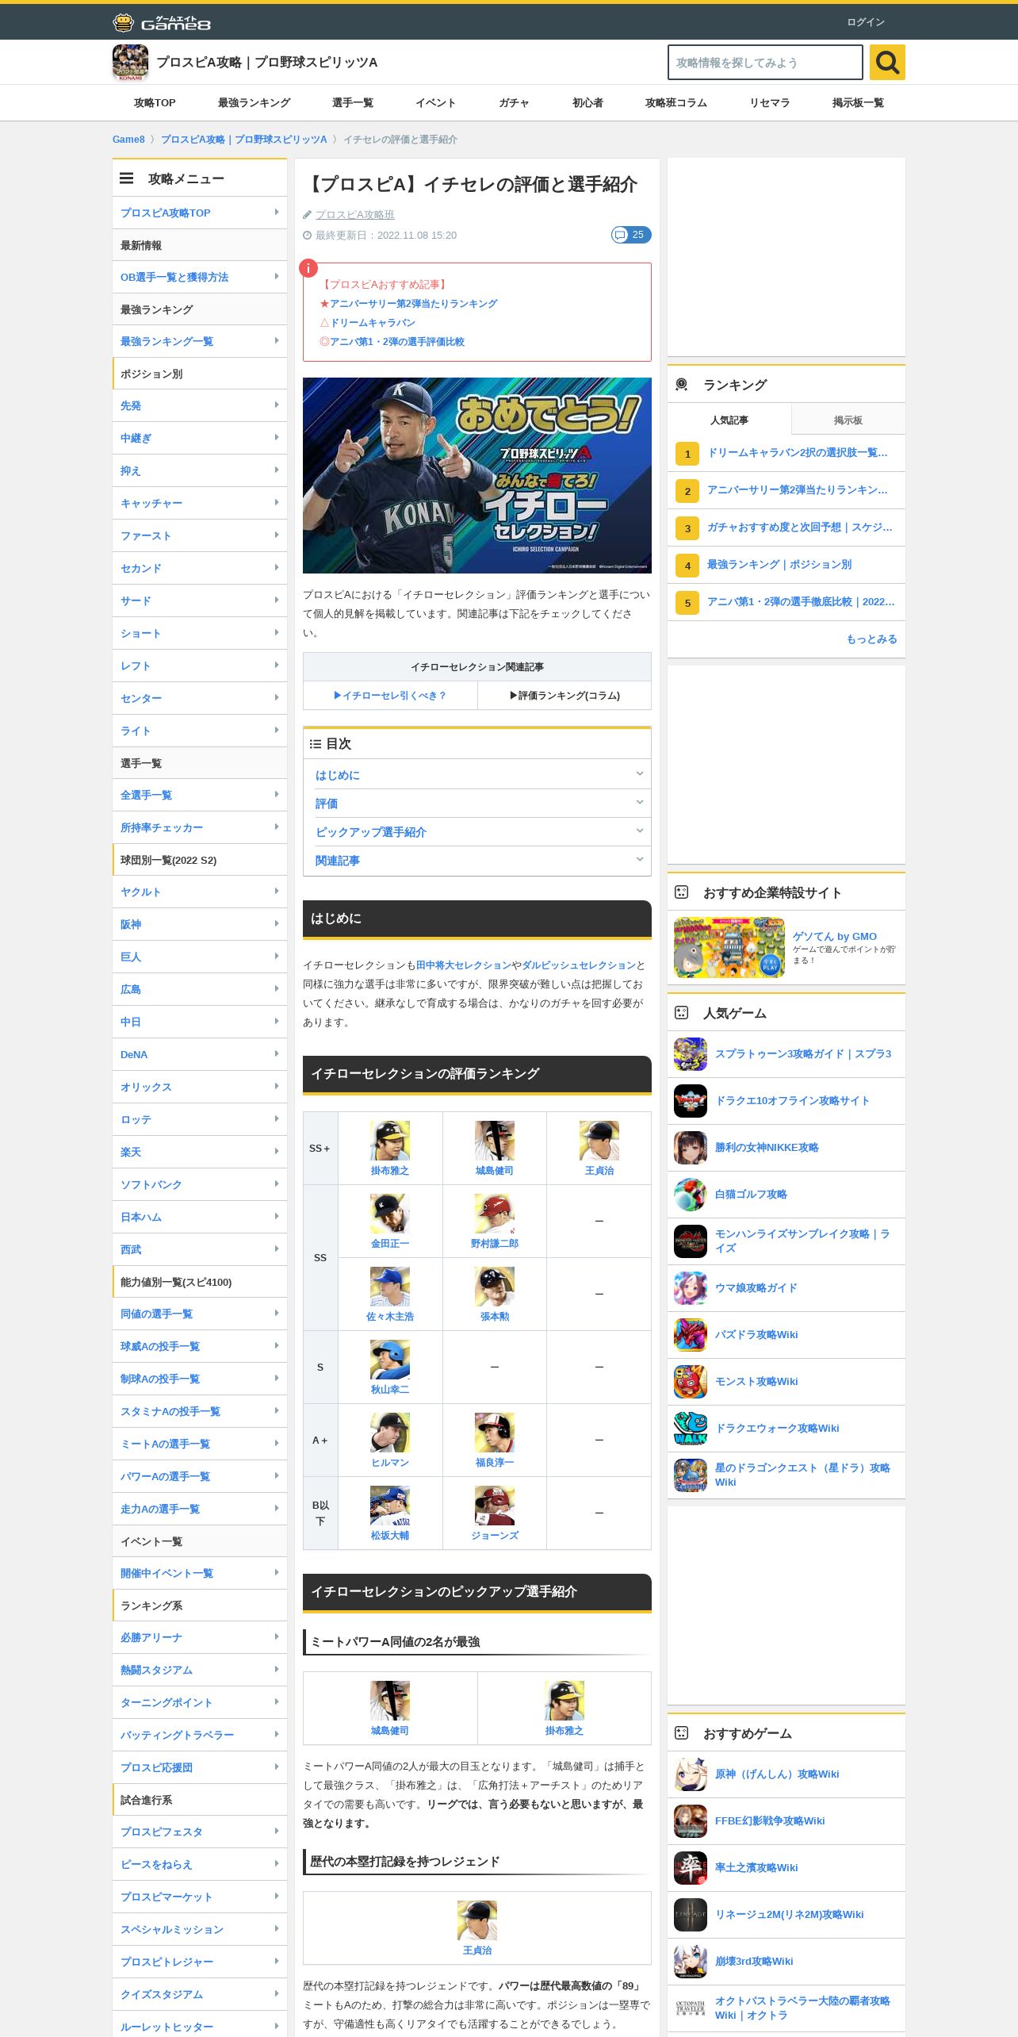
Task: Open 福良淳一 player icon
Action: tap(495, 1433)
